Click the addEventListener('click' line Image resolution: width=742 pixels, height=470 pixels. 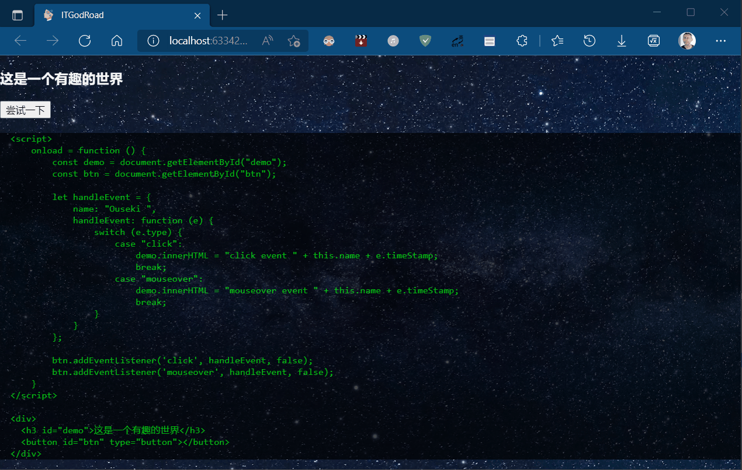point(183,360)
